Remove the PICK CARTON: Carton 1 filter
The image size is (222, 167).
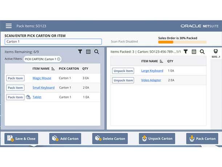(x=59, y=59)
